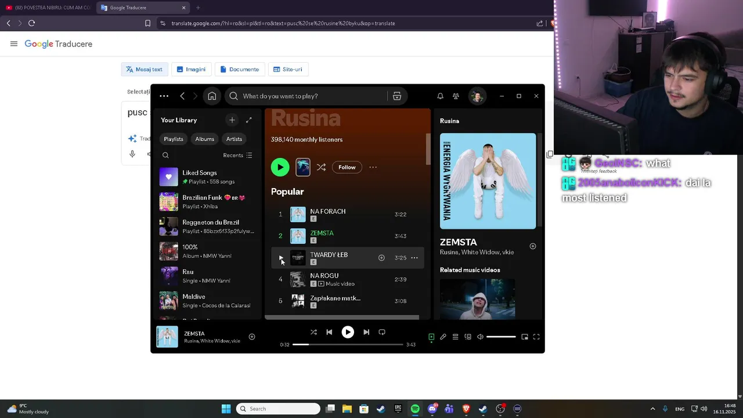
Task: Create playlist with plus in Your Library
Action: click(x=232, y=120)
